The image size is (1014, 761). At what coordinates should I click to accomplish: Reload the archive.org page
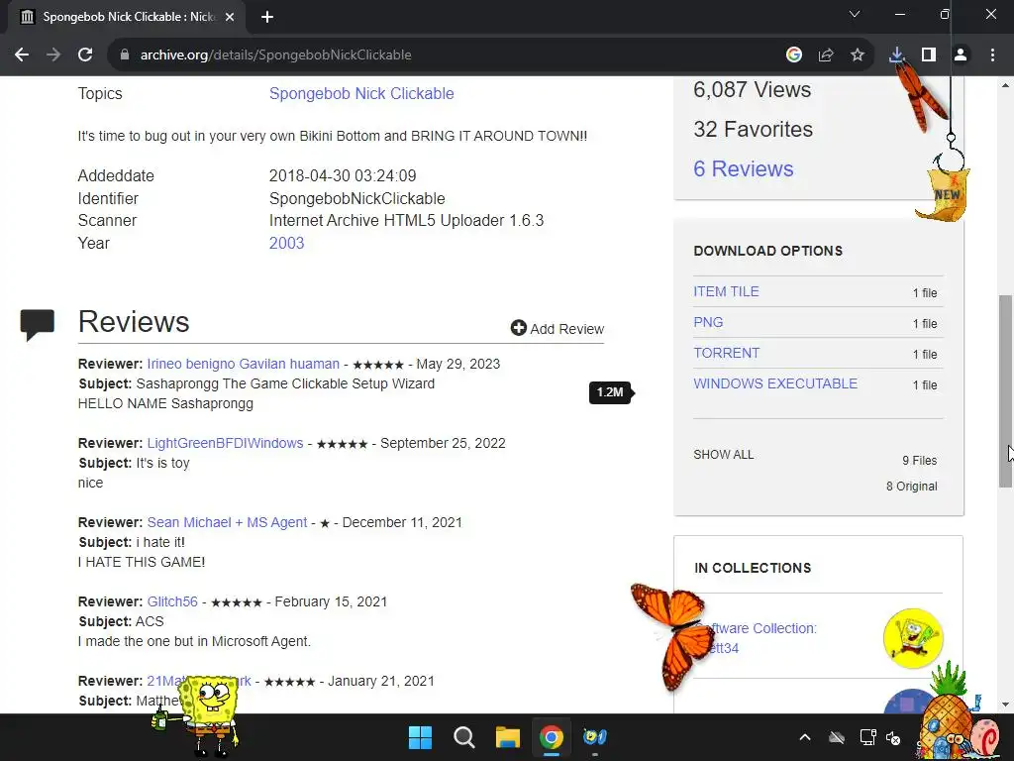[85, 55]
